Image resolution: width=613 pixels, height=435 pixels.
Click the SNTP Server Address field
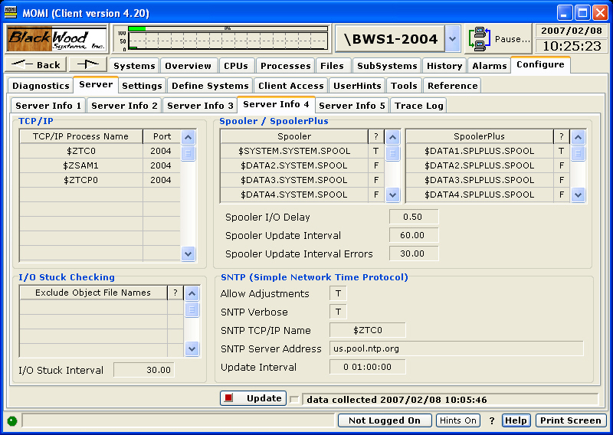(456, 348)
